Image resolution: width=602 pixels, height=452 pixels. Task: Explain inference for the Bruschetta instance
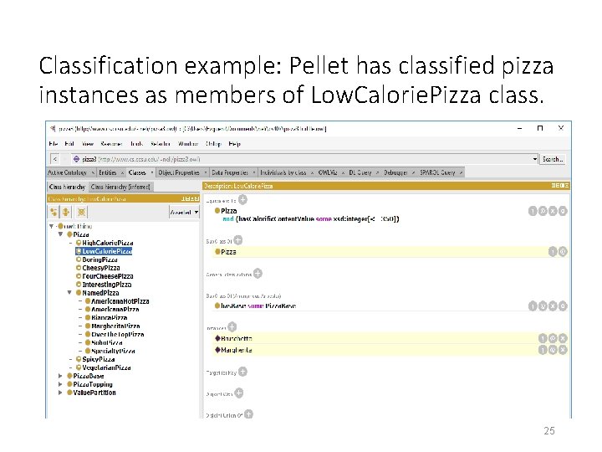543,339
